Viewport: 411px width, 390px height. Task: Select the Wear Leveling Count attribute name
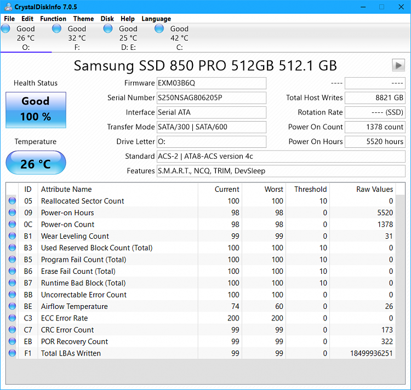click(75, 236)
